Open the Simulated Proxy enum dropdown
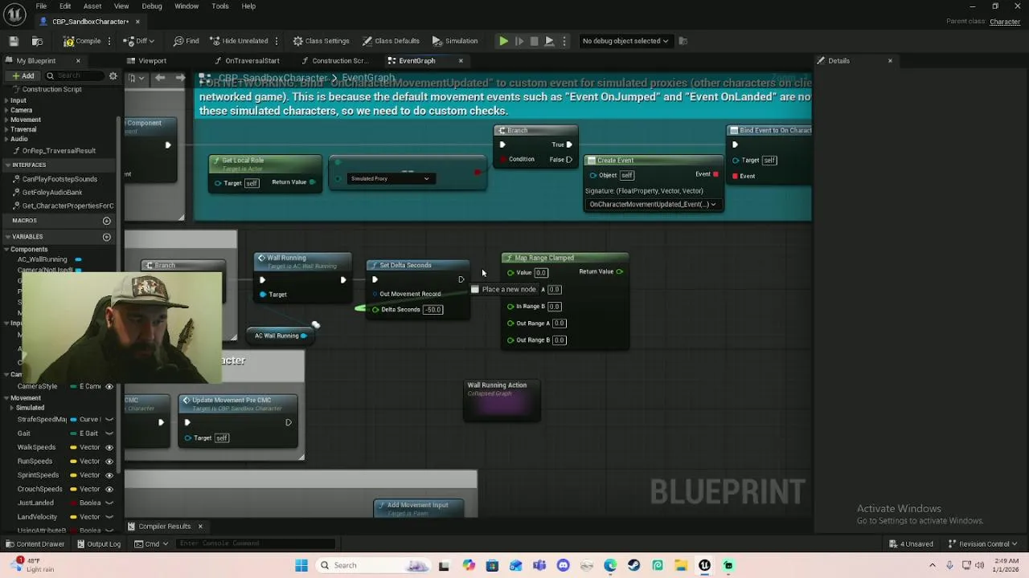1029x578 pixels. (390, 178)
